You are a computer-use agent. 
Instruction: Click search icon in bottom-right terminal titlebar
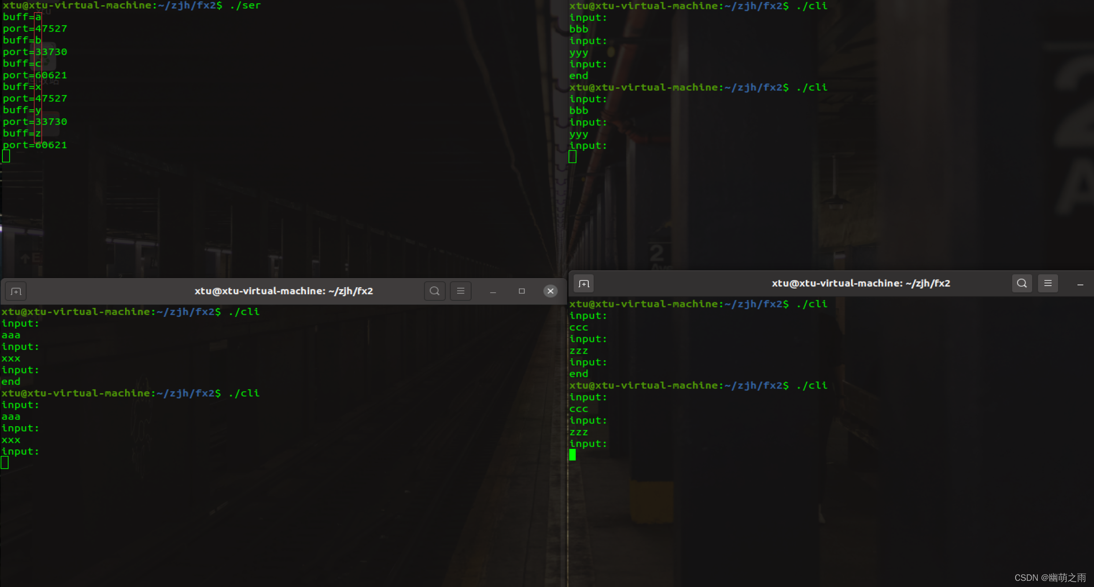click(x=1021, y=283)
